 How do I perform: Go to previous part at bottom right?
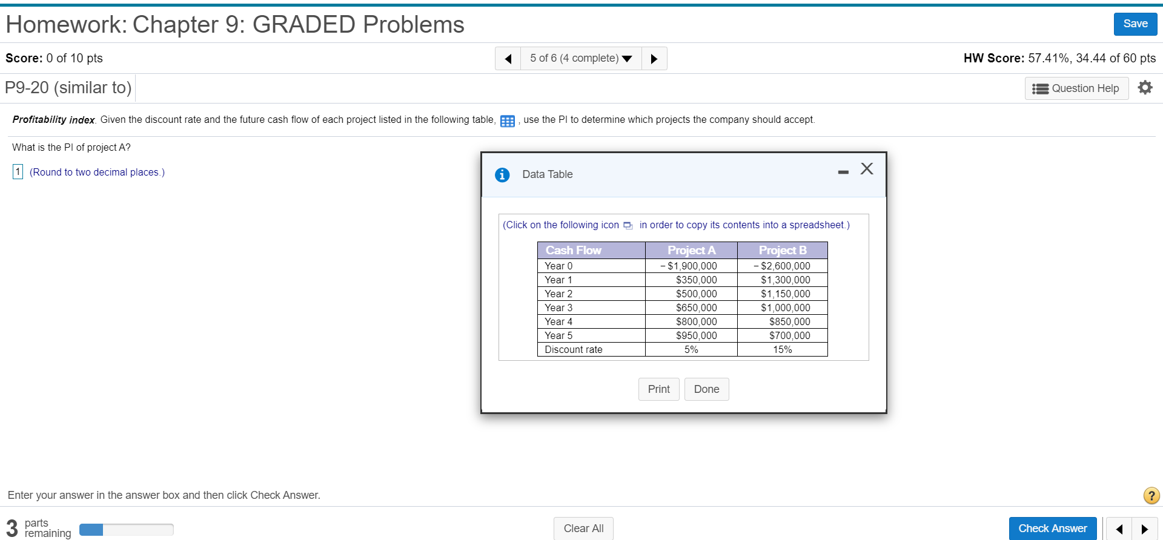(1119, 529)
